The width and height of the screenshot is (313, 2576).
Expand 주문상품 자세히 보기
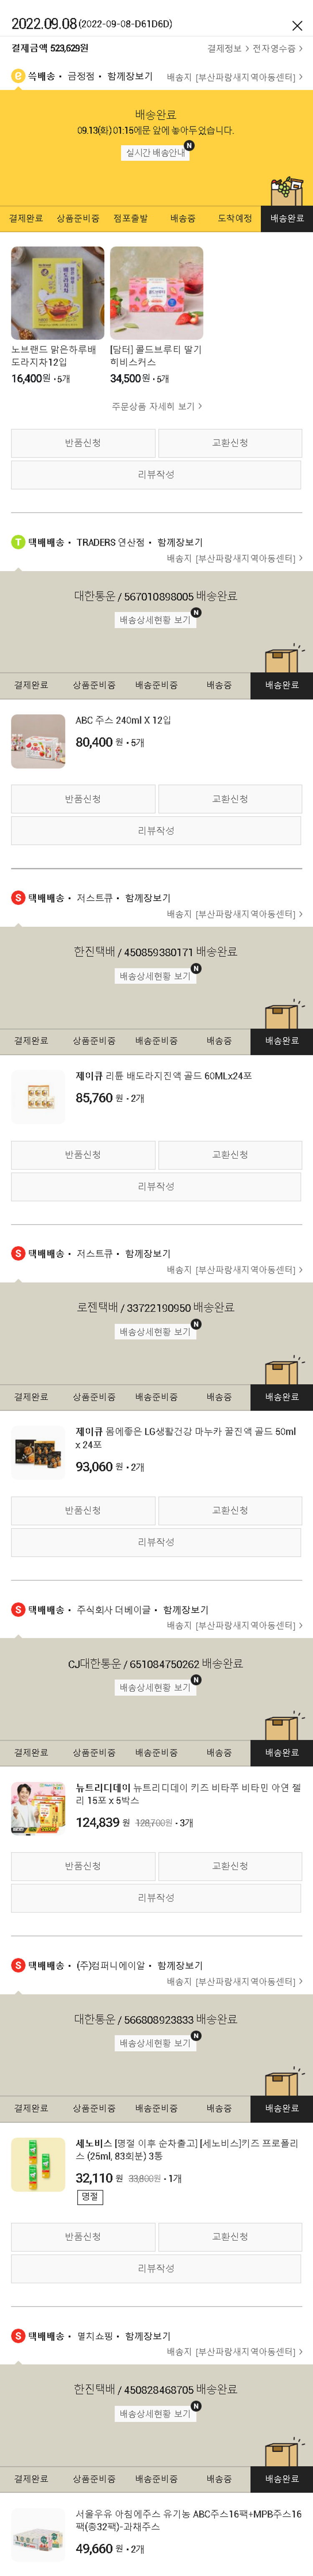tap(156, 406)
